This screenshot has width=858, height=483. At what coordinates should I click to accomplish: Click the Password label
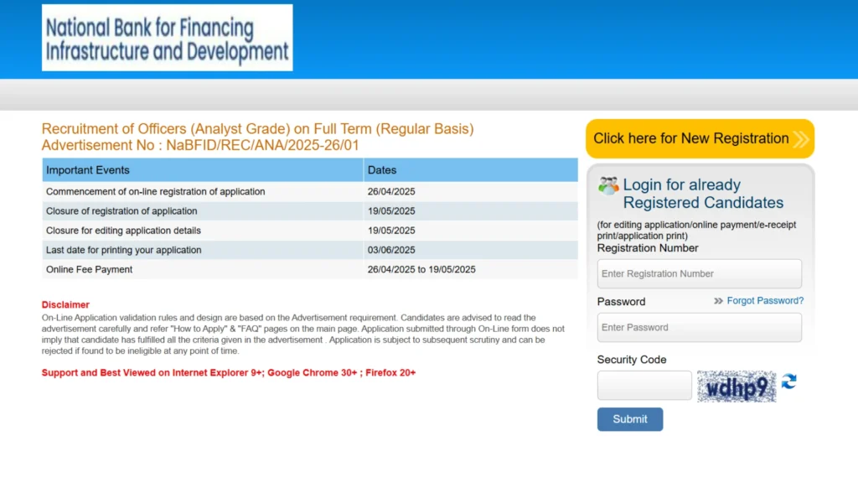pos(621,302)
